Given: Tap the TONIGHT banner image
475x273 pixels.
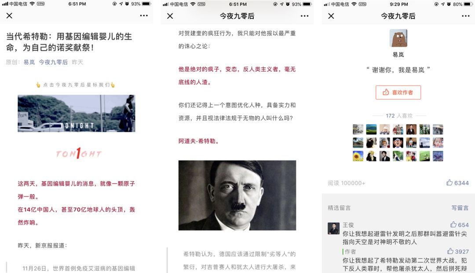Looking at the screenshot, I should tap(77, 114).
